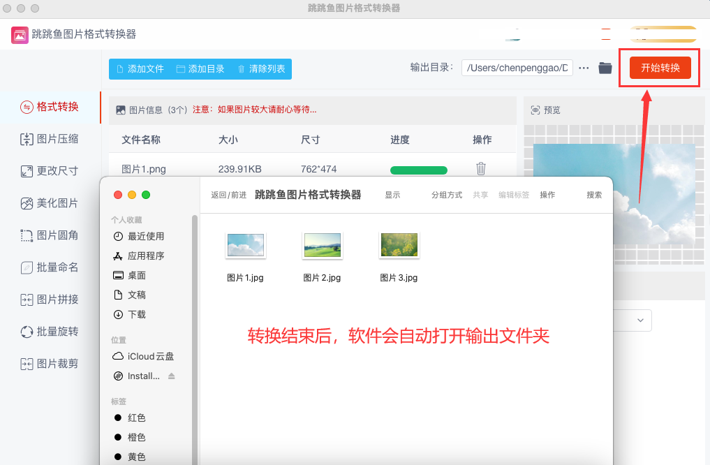Click 共享 in Finder toolbar

480,195
